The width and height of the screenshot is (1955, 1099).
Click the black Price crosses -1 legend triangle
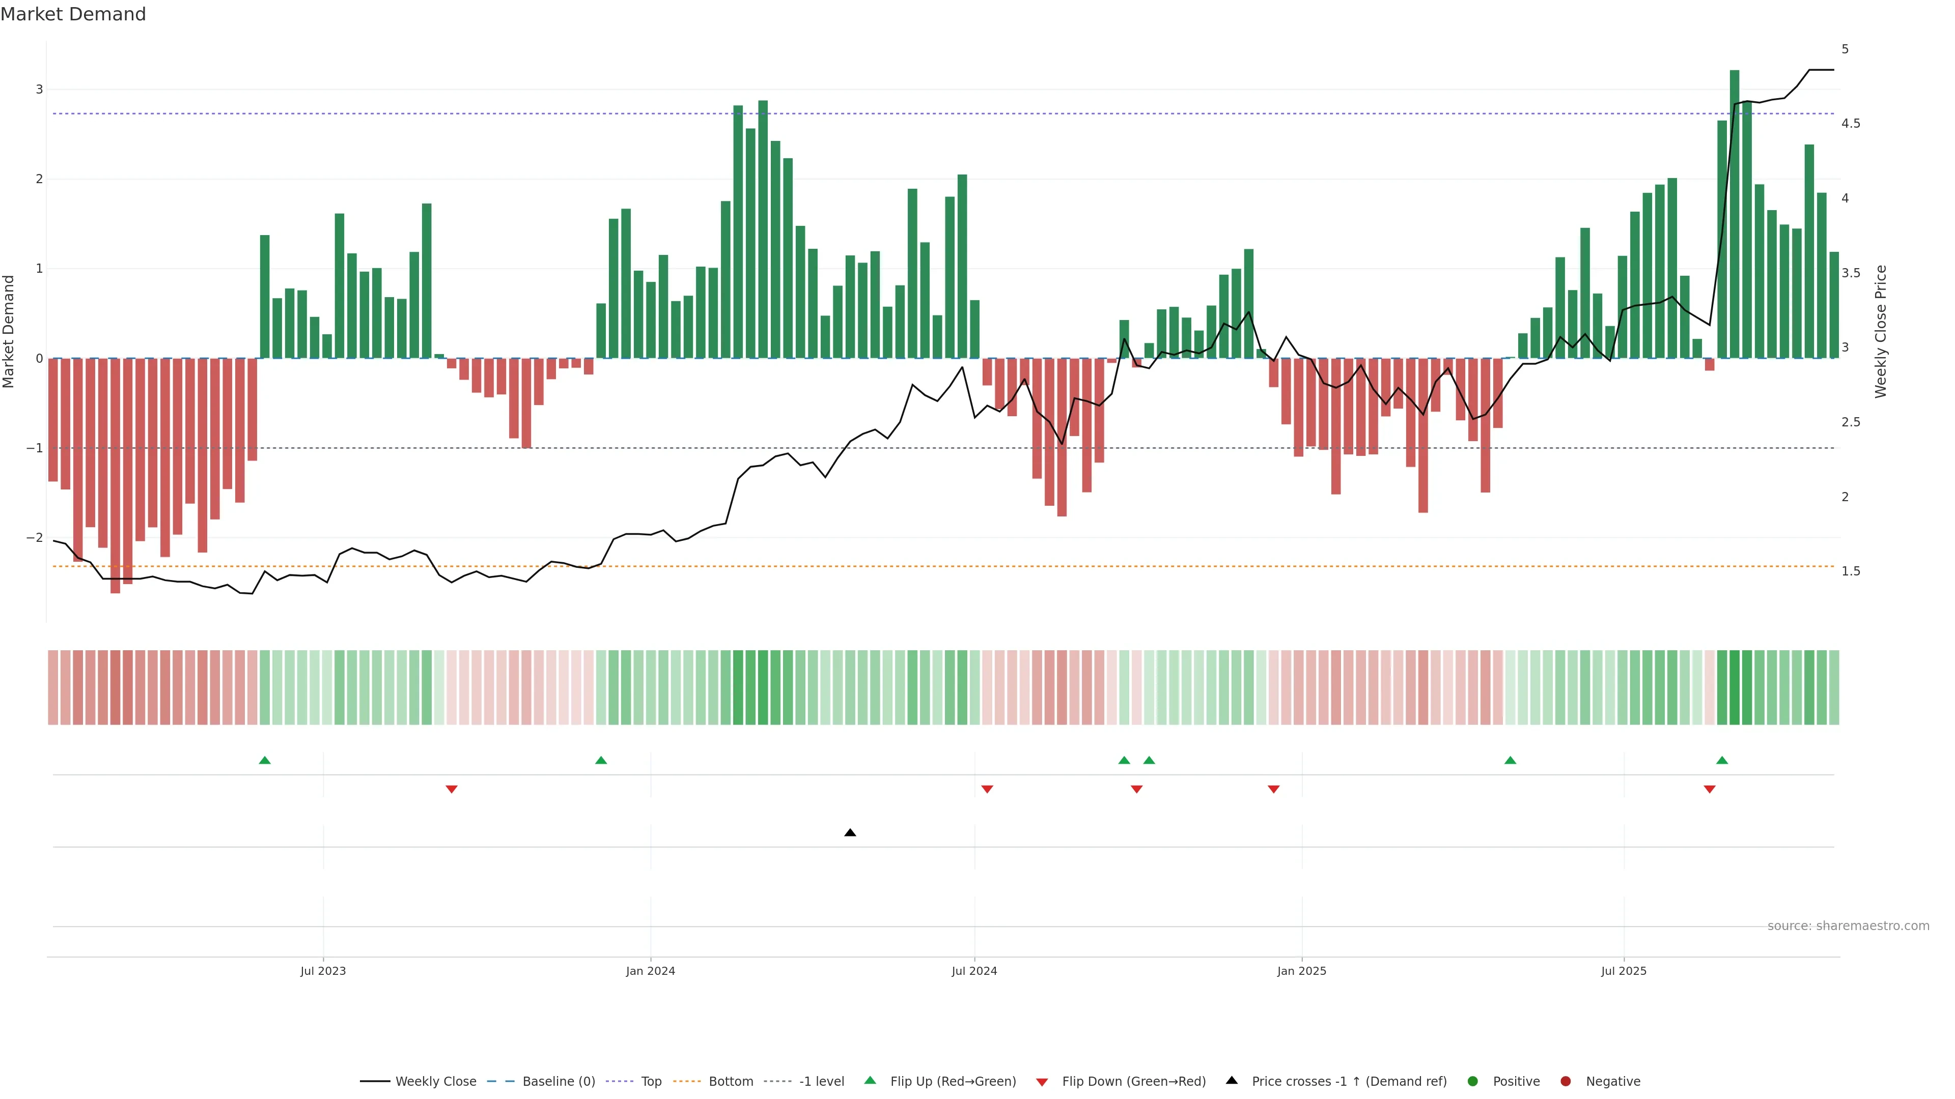tap(1232, 1081)
